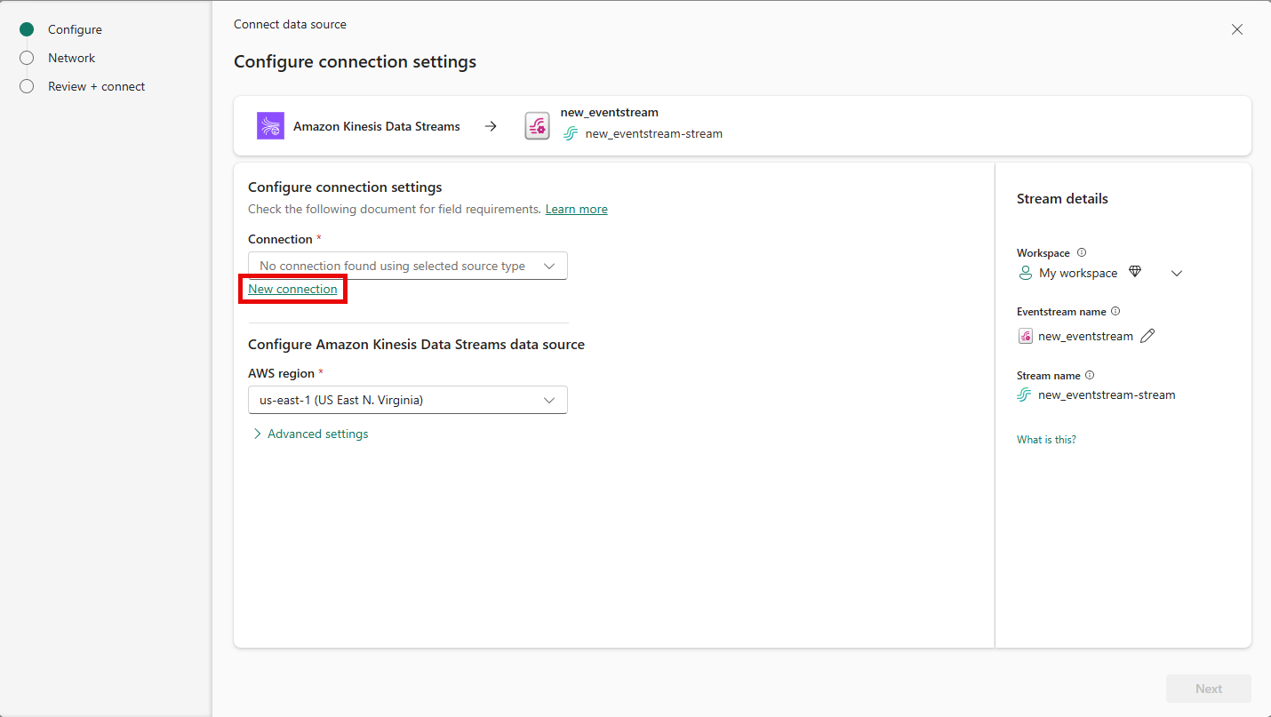Click the Next button
This screenshot has width=1271, height=717.
[1209, 689]
